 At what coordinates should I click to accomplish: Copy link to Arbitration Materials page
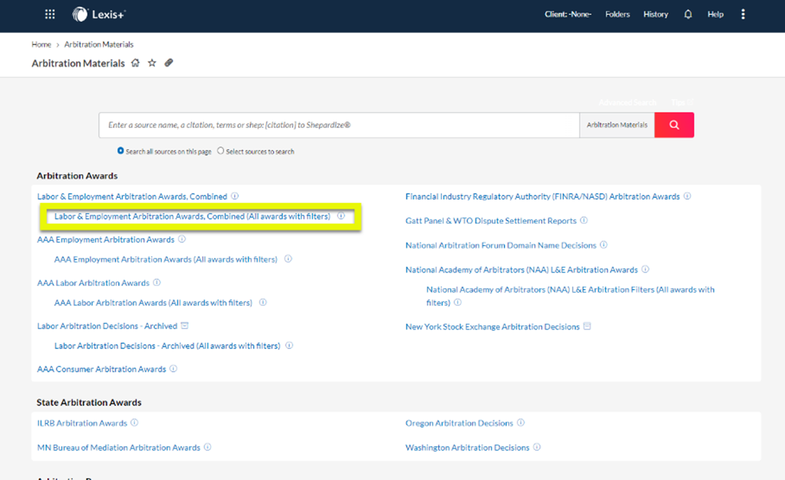[169, 63]
